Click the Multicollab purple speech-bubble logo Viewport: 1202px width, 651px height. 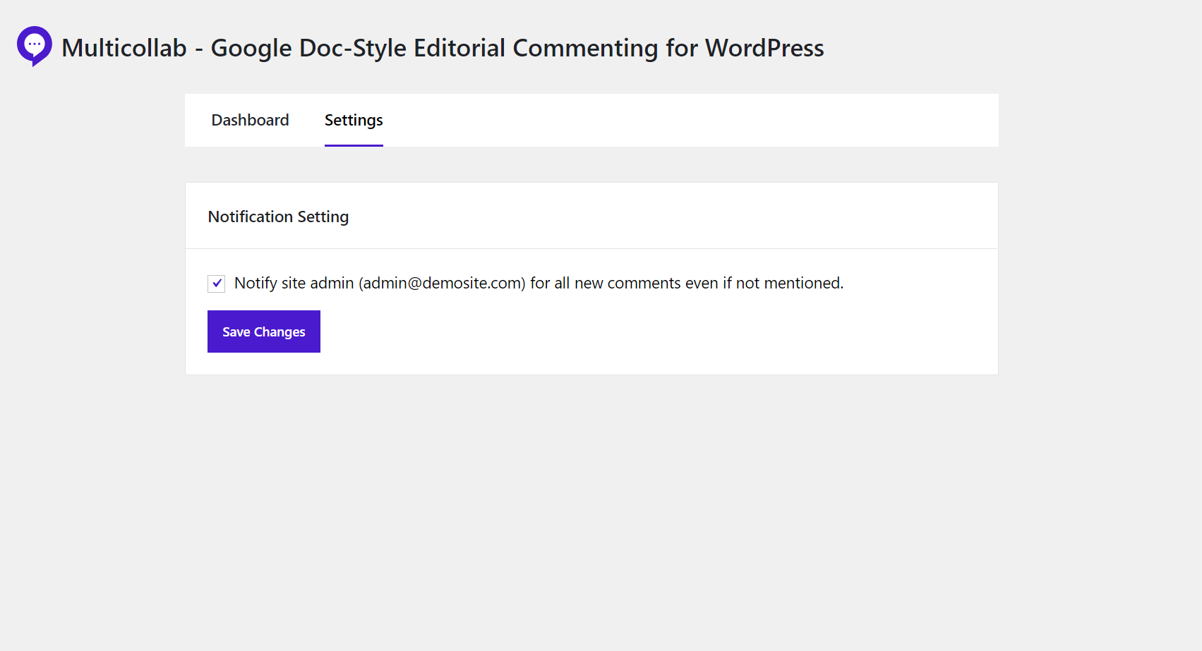(x=35, y=47)
